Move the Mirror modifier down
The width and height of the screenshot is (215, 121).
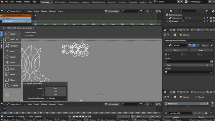207,45
